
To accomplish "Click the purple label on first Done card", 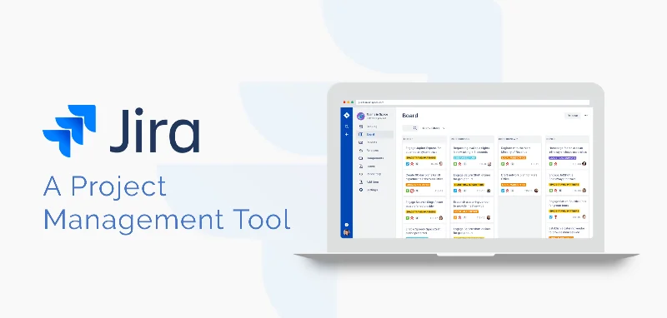I will tap(562, 157).
